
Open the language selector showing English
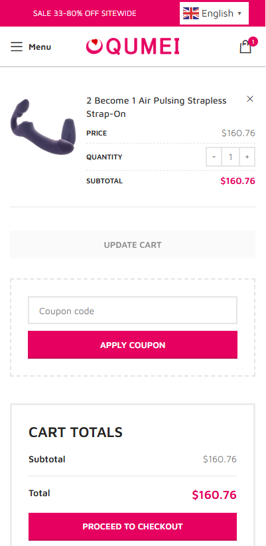click(214, 13)
